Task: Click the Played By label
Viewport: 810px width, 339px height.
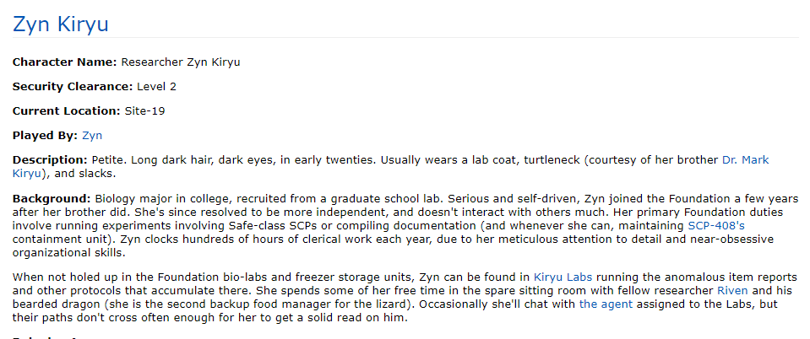Action: [46, 136]
